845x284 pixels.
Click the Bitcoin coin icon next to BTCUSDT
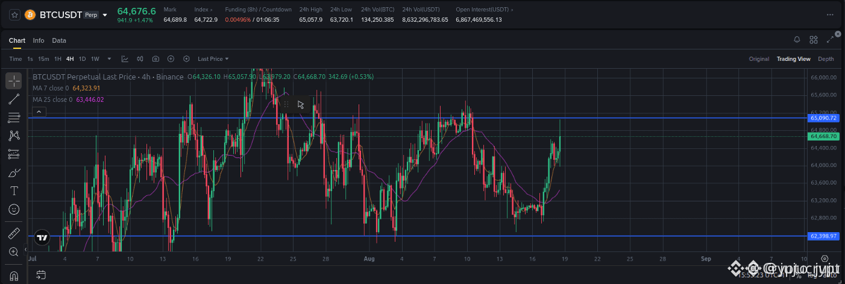[x=30, y=14]
